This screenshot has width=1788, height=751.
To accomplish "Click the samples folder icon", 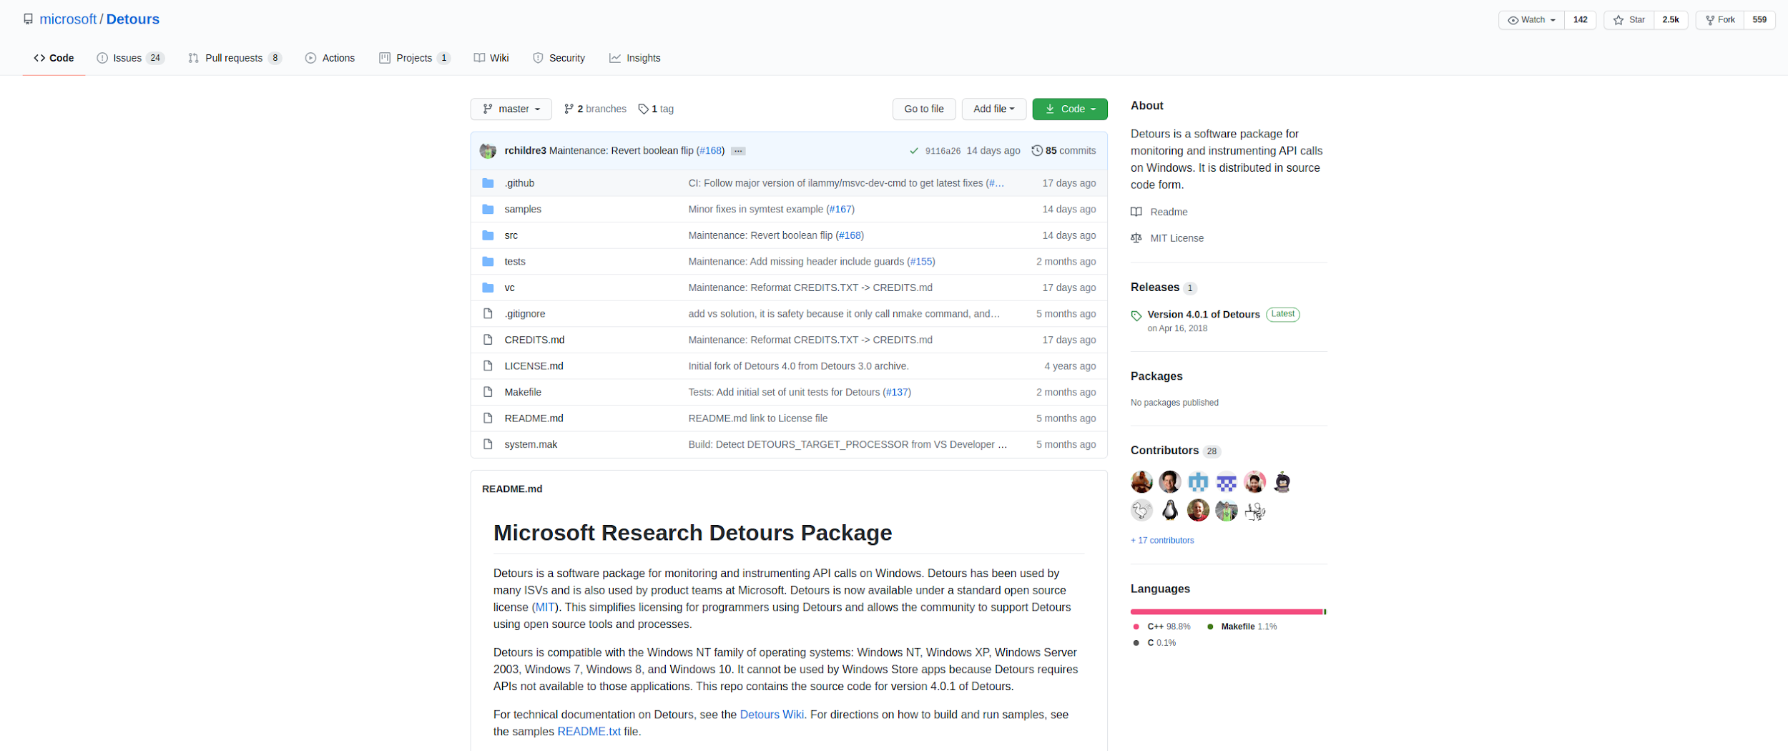I will point(488,209).
